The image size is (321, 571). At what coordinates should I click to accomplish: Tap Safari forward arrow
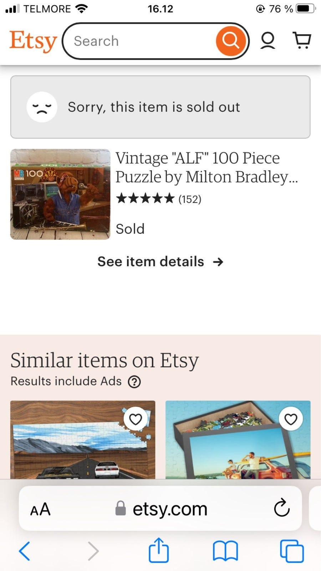tap(93, 551)
